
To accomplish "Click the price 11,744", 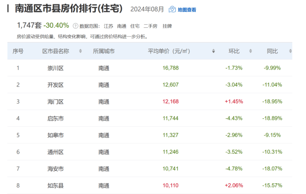I will [x=170, y=118].
